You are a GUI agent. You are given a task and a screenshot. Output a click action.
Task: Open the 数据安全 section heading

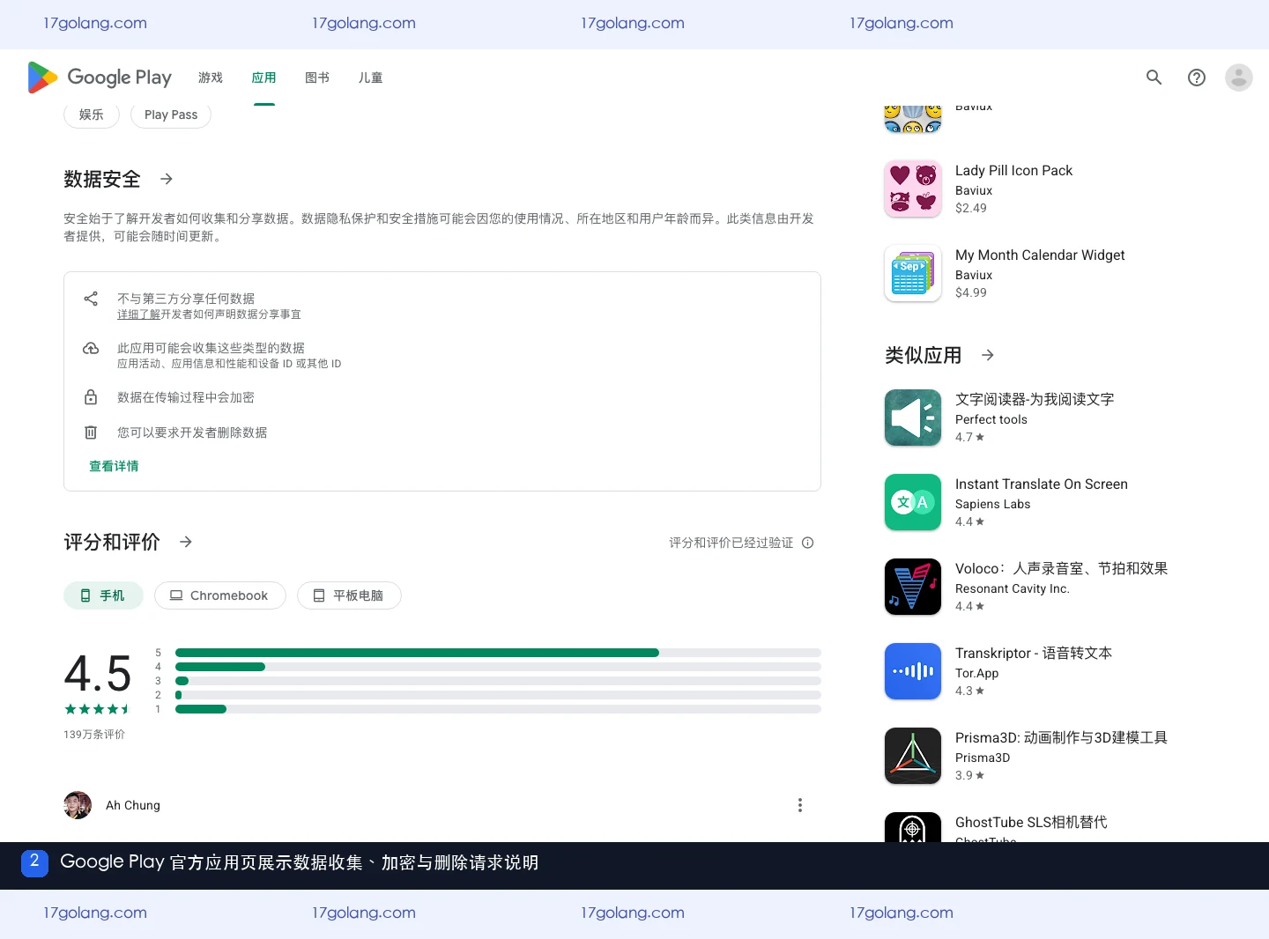102,179
